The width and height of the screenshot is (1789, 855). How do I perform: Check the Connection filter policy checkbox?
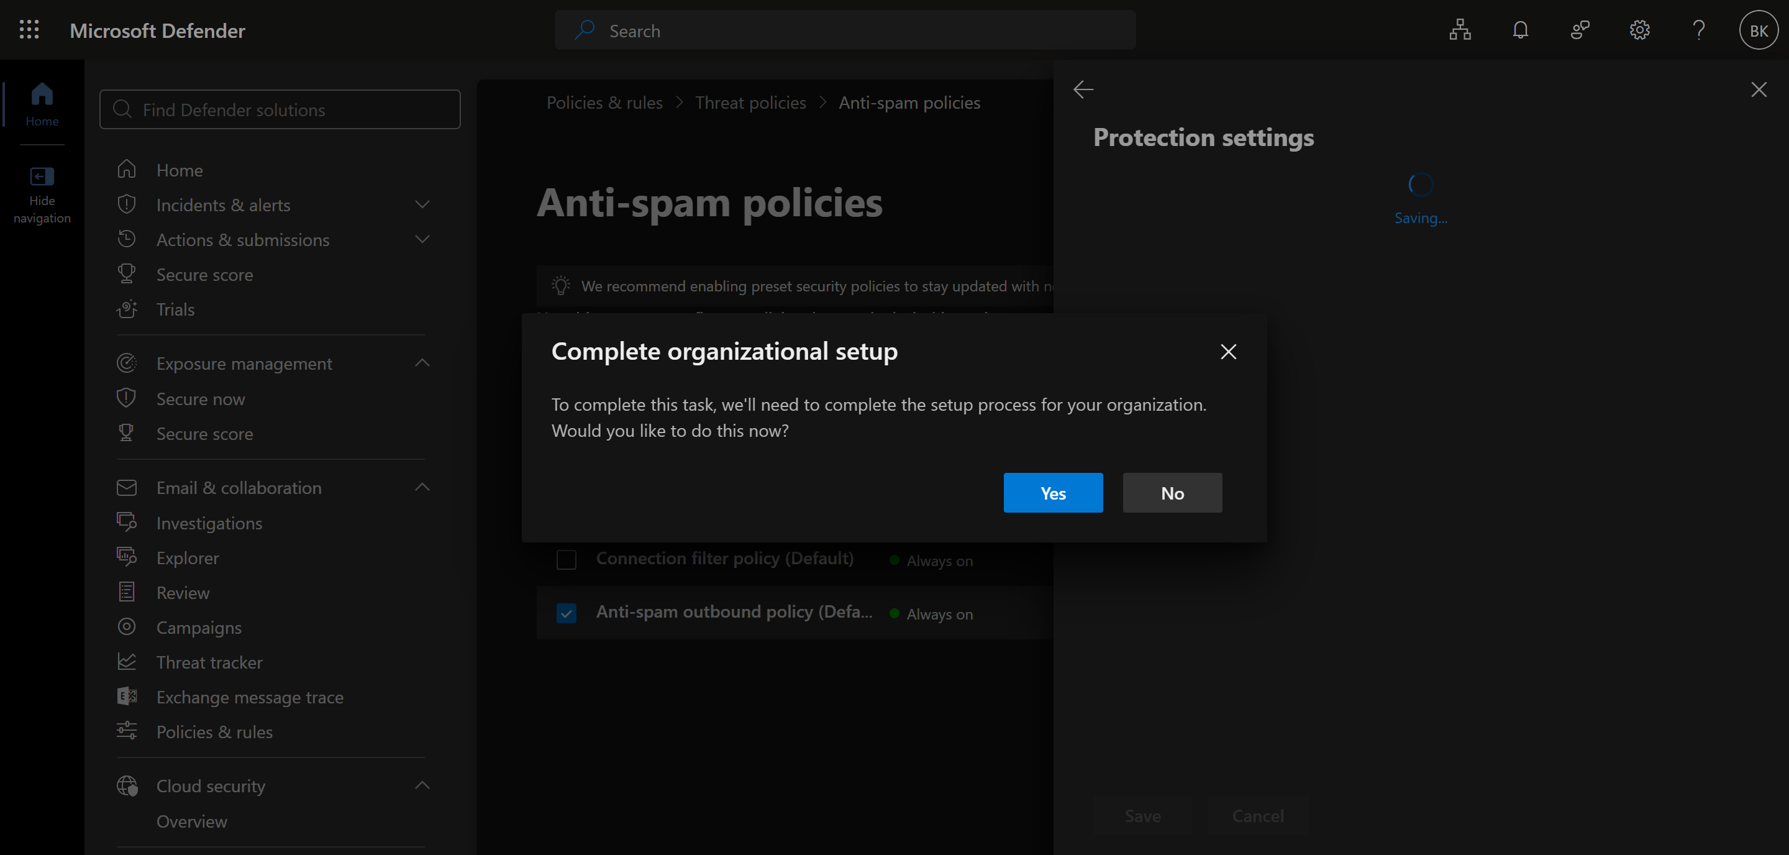coord(566,559)
